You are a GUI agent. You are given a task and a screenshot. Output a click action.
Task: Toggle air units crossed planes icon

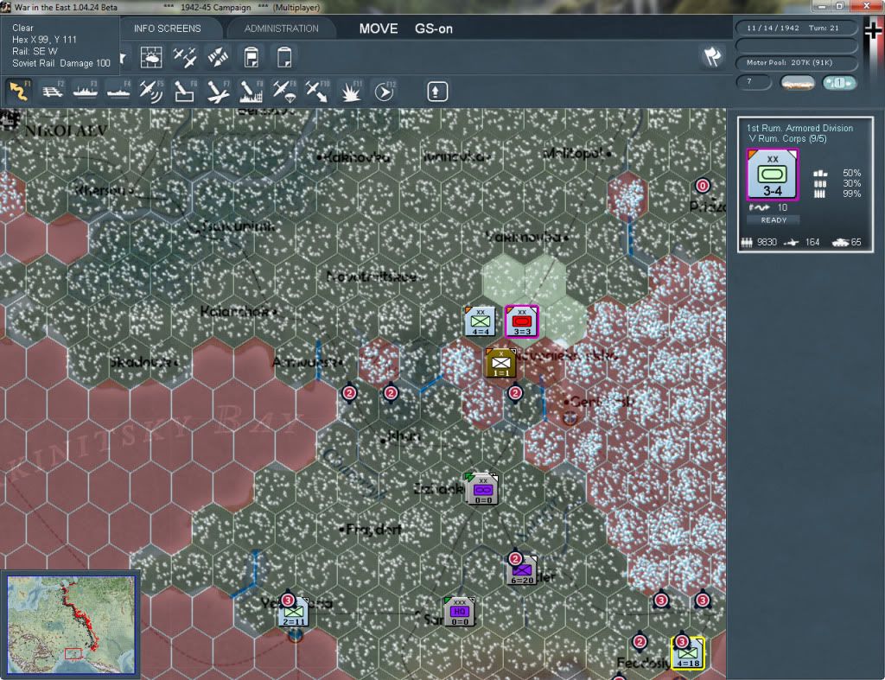click(x=185, y=57)
